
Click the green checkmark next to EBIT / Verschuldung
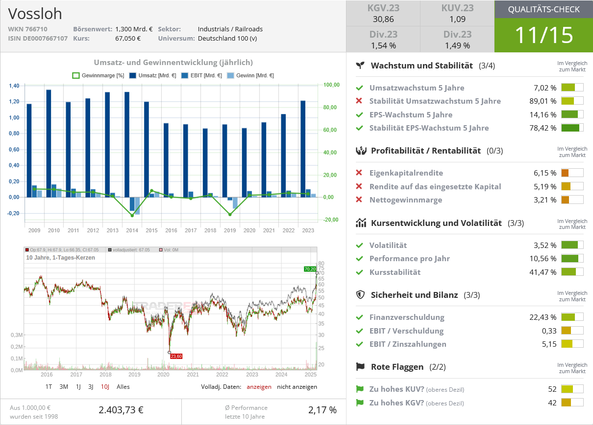(359, 331)
